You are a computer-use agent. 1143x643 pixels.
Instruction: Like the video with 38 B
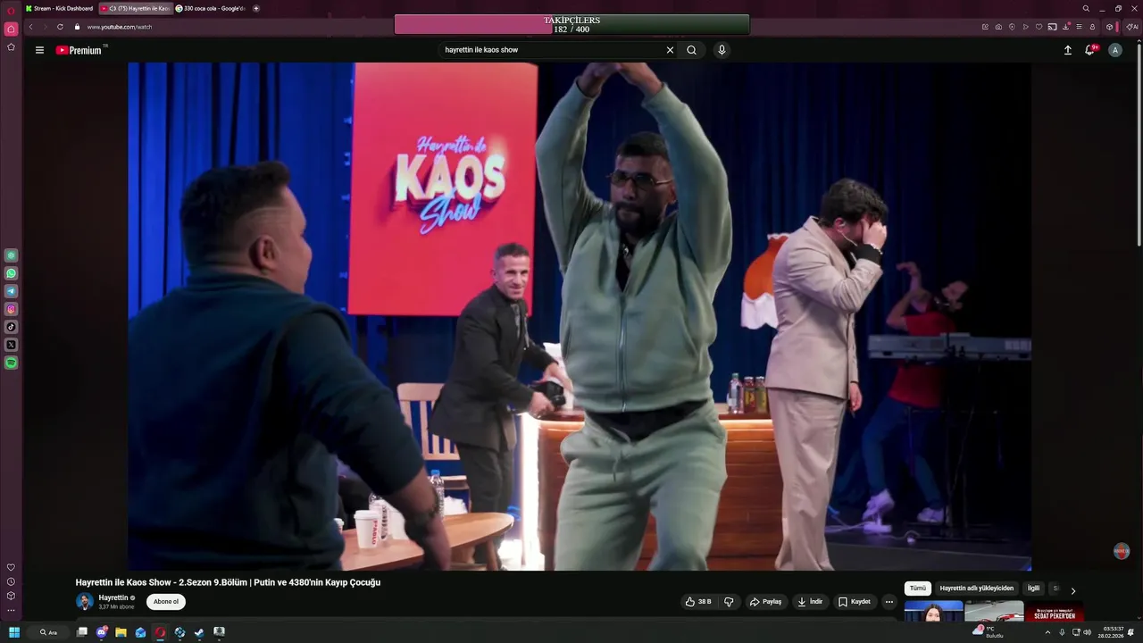click(x=698, y=602)
